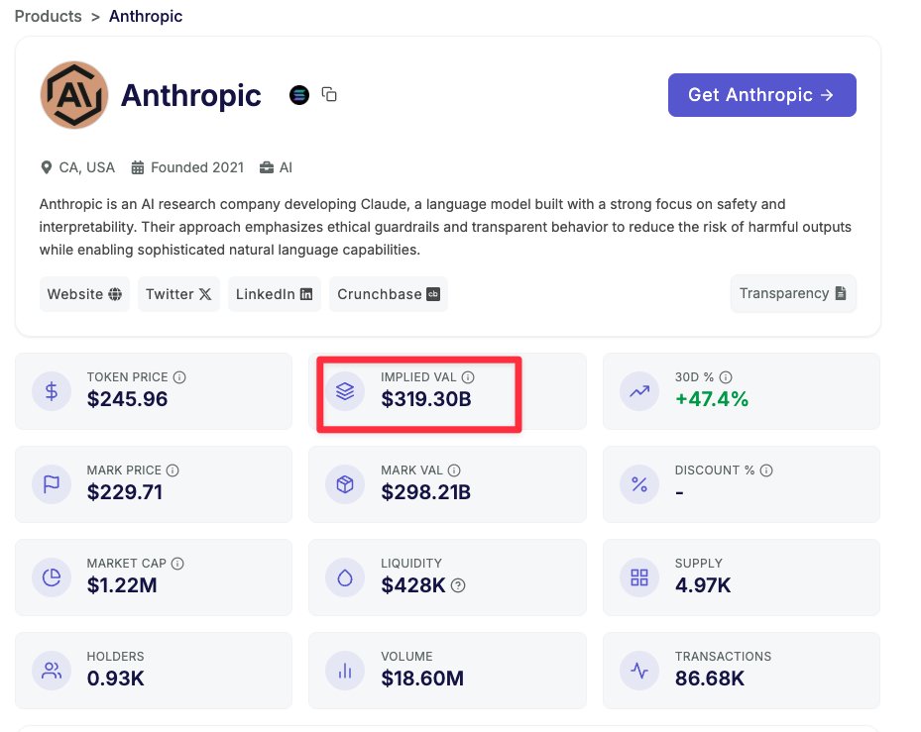Click the percent icon on the Discount % card
This screenshot has height=732, width=921.
click(639, 483)
